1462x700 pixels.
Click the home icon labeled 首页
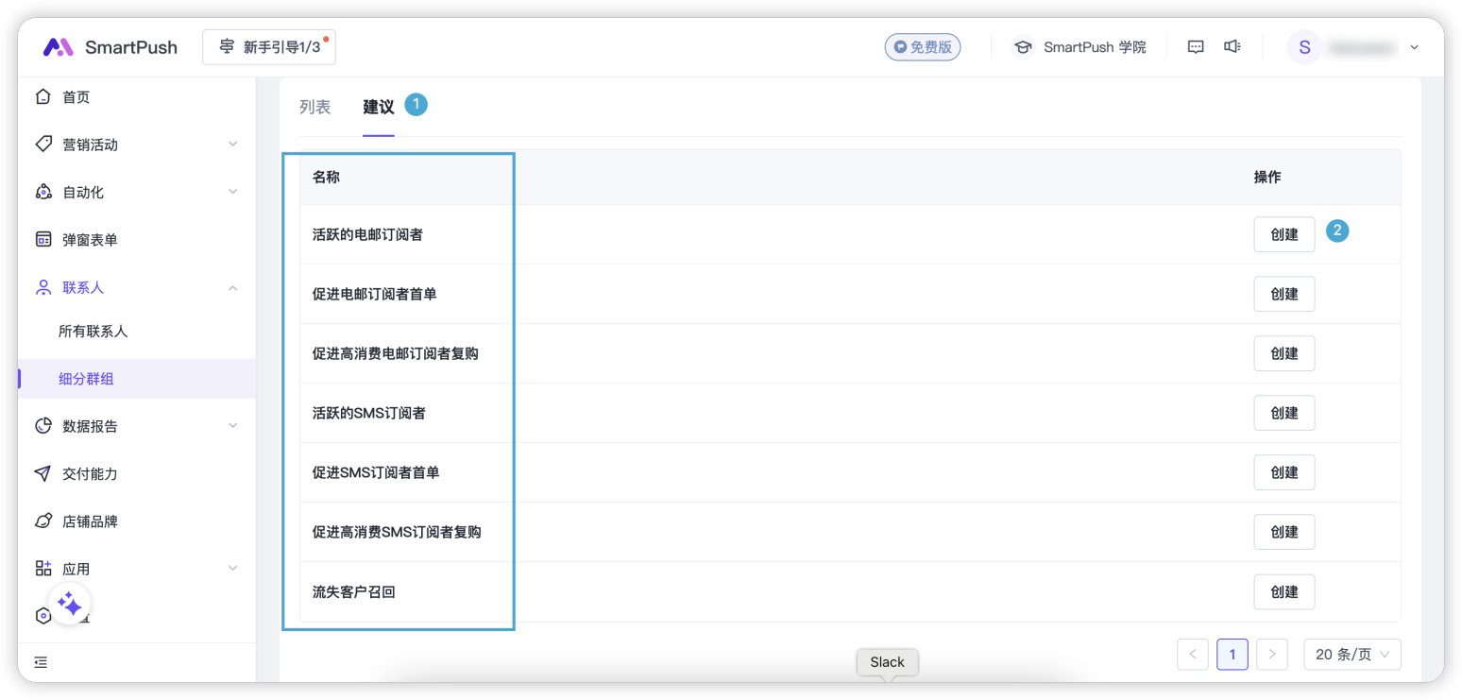tap(43, 97)
